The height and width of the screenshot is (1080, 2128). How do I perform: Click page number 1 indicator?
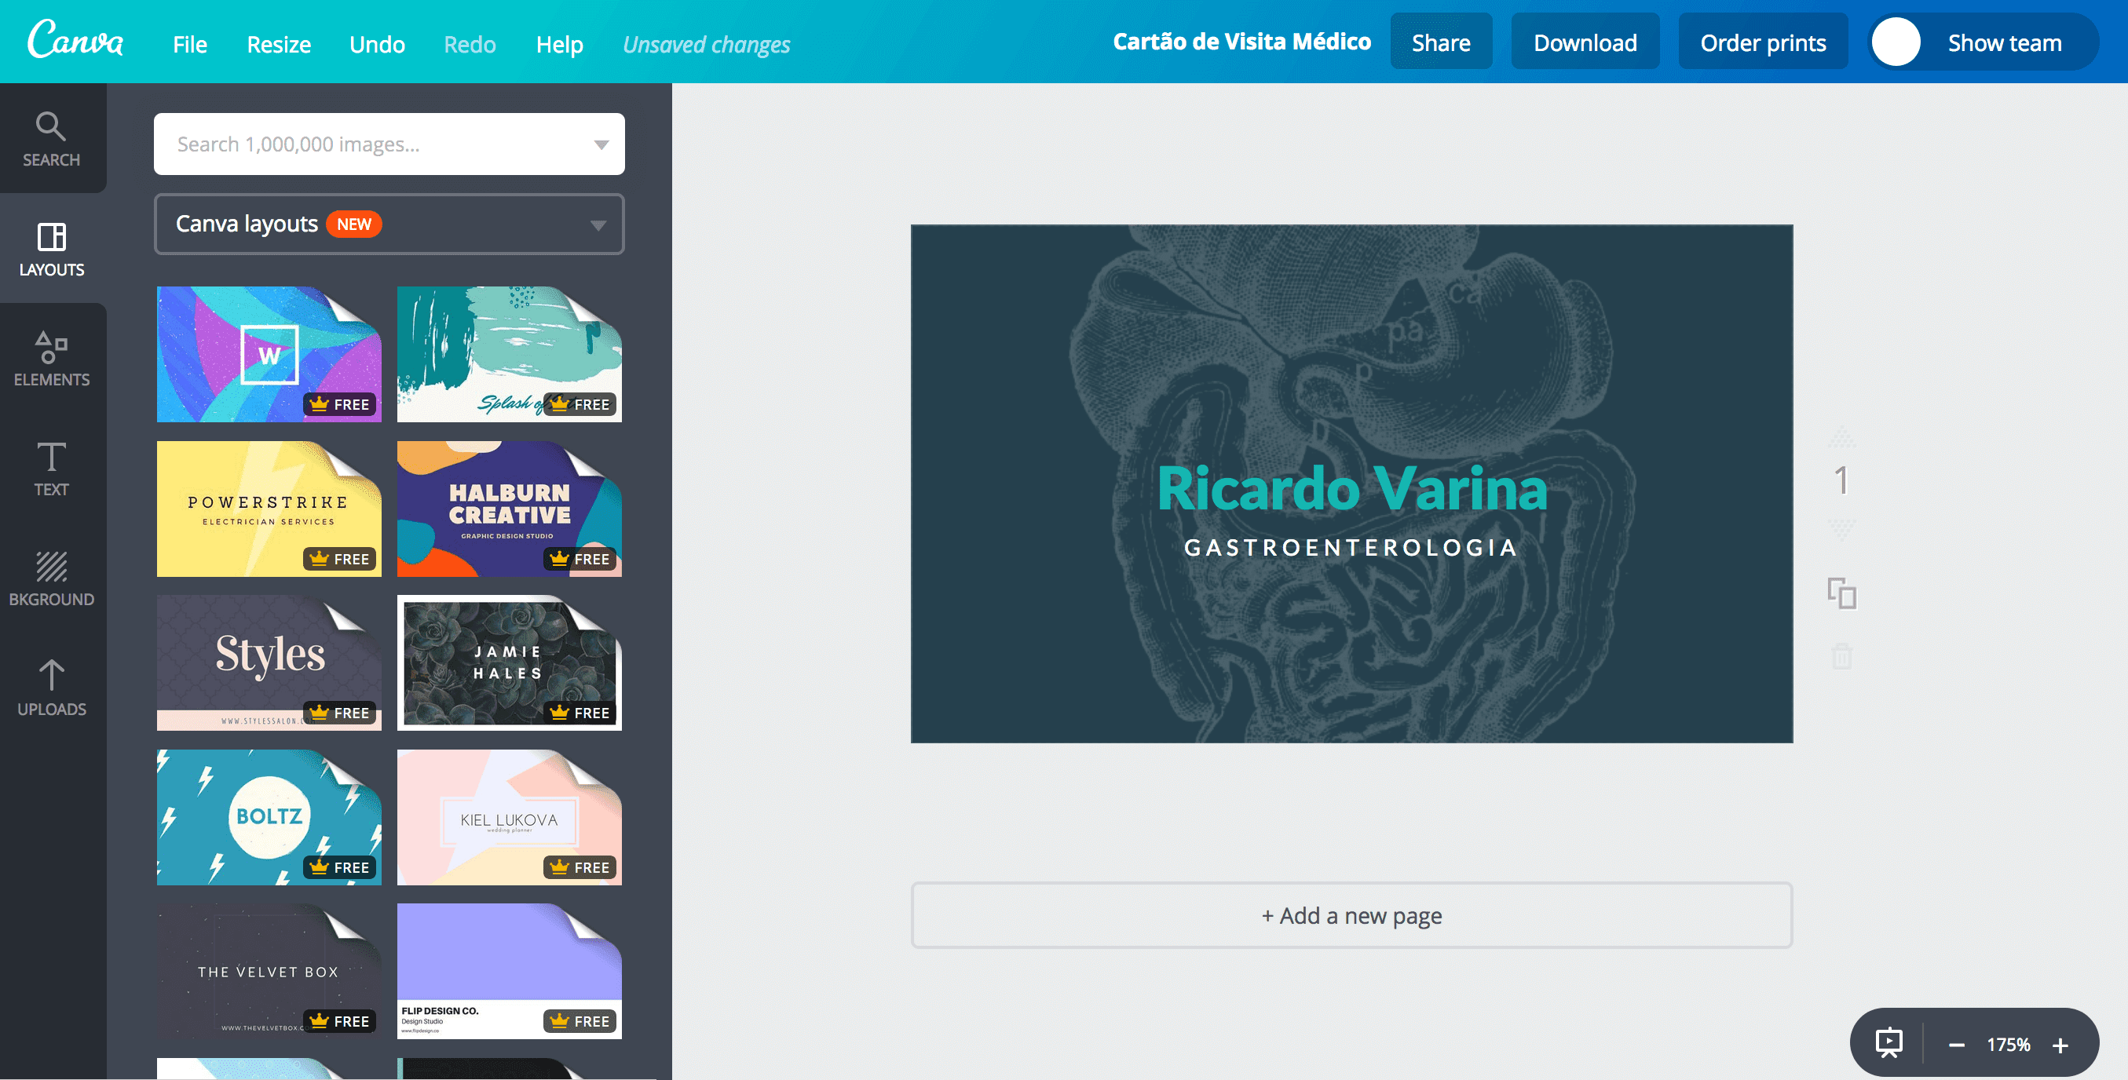[x=1841, y=480]
